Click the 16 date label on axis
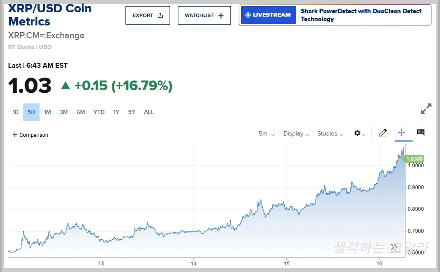 pos(379,263)
